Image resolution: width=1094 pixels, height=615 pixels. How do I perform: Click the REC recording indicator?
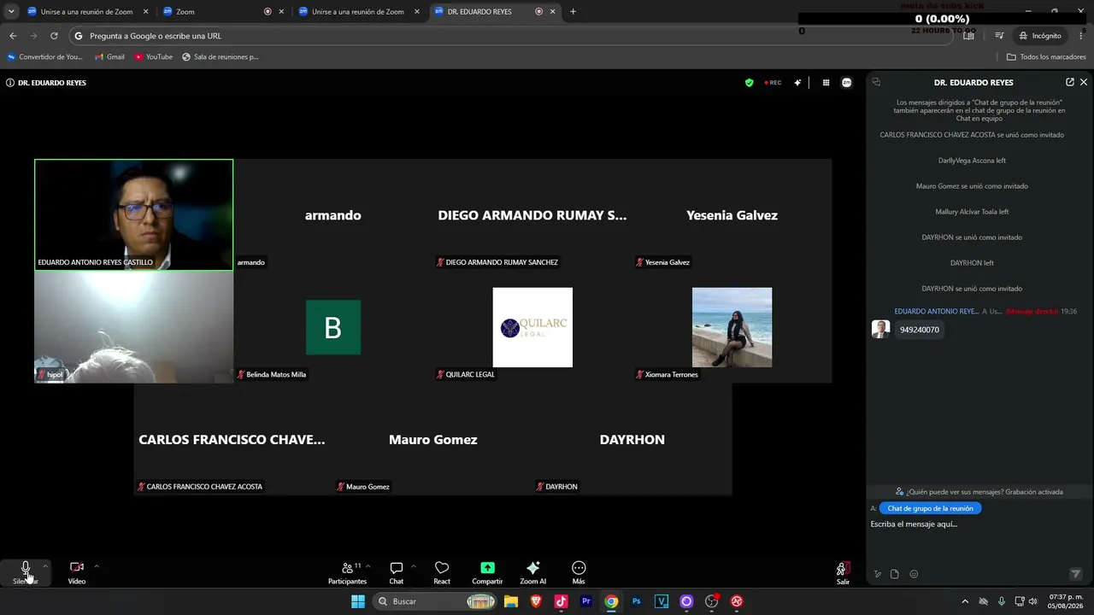coord(773,83)
